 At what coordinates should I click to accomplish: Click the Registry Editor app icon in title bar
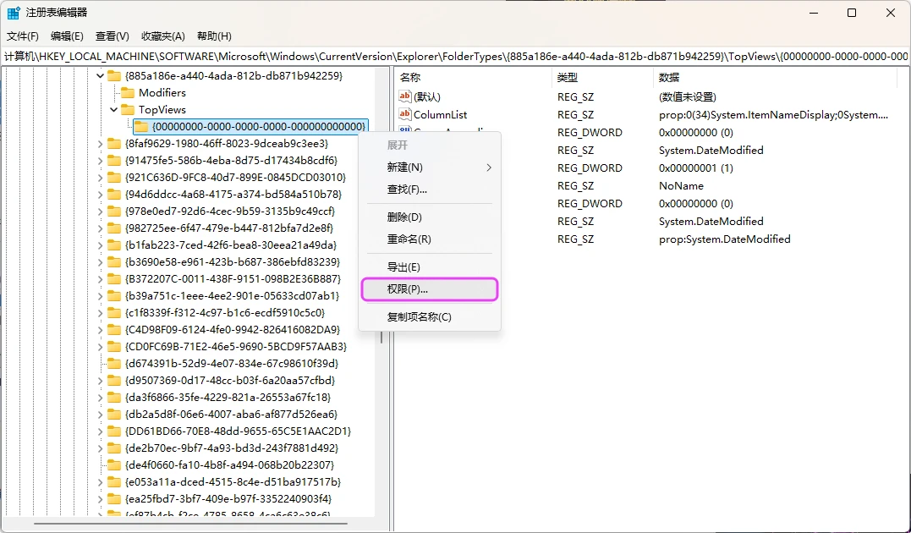point(14,13)
